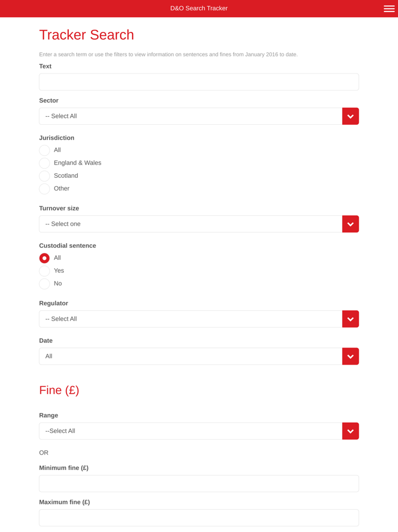Choose England & Wales jurisdiction
The height and width of the screenshot is (532, 398).
(x=44, y=163)
